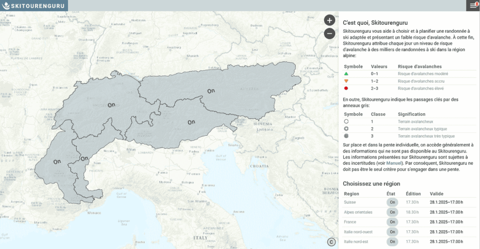Click the Switzerland region On label on map
This screenshot has width=480, height=249.
pyautogui.click(x=112, y=105)
